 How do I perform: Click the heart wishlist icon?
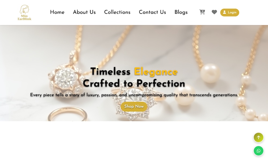214,12
